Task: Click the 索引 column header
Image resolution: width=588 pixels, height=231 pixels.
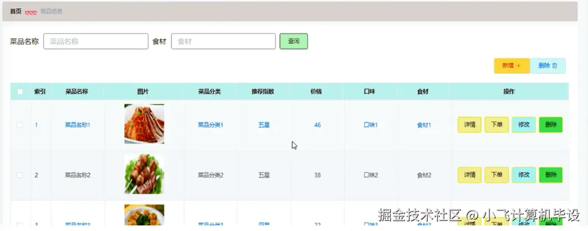Action: coord(40,91)
